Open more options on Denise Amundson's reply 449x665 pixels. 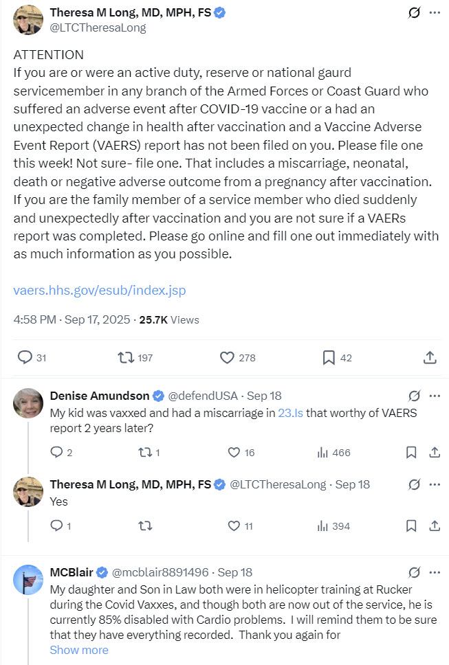coord(435,396)
